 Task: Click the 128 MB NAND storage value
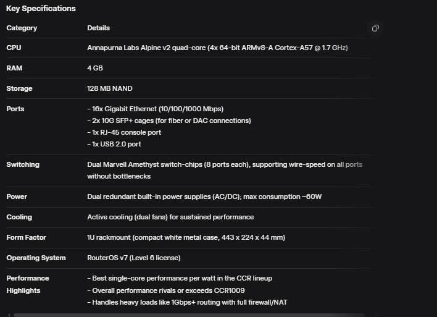(110, 88)
